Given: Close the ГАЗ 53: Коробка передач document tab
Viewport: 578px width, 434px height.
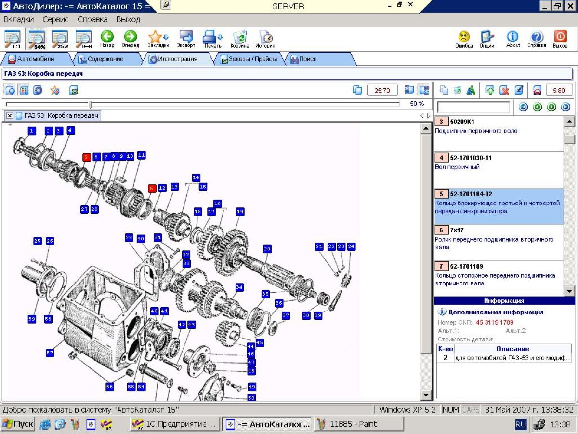Looking at the screenshot, I should tap(10, 116).
